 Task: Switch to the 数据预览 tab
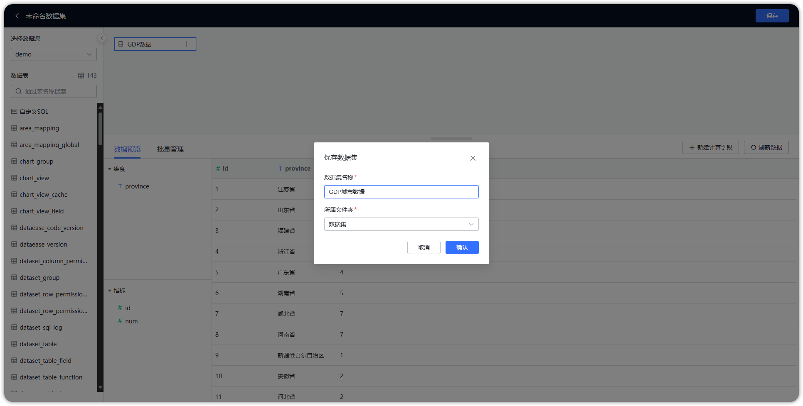[127, 149]
